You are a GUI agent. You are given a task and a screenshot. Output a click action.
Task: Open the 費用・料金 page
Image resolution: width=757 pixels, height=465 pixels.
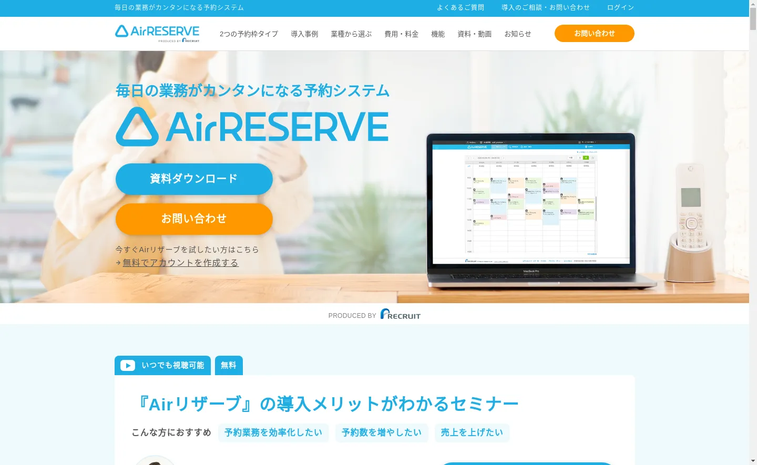(402, 34)
